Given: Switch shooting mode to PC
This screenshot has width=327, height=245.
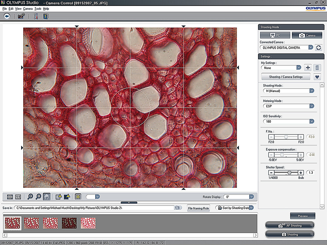Looking at the screenshot, I should pyautogui.click(x=275, y=35).
